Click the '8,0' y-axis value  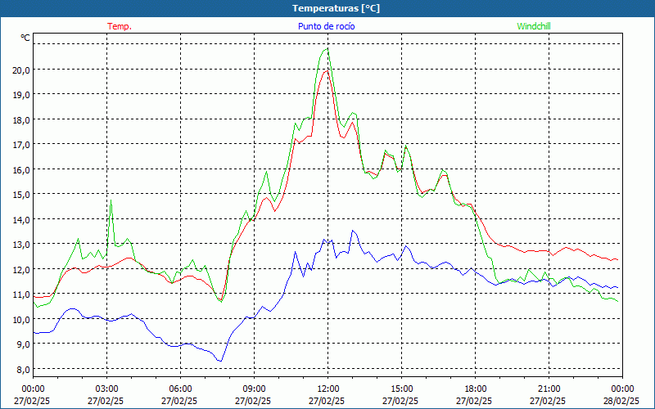(x=23, y=370)
